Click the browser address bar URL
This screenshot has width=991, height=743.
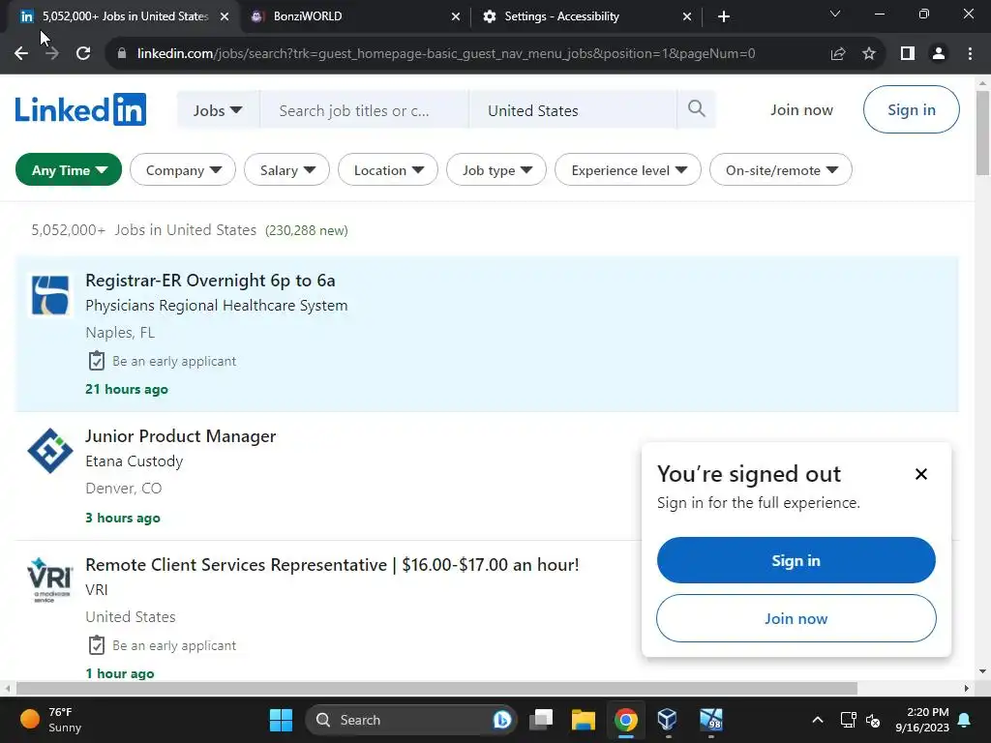[445, 54]
